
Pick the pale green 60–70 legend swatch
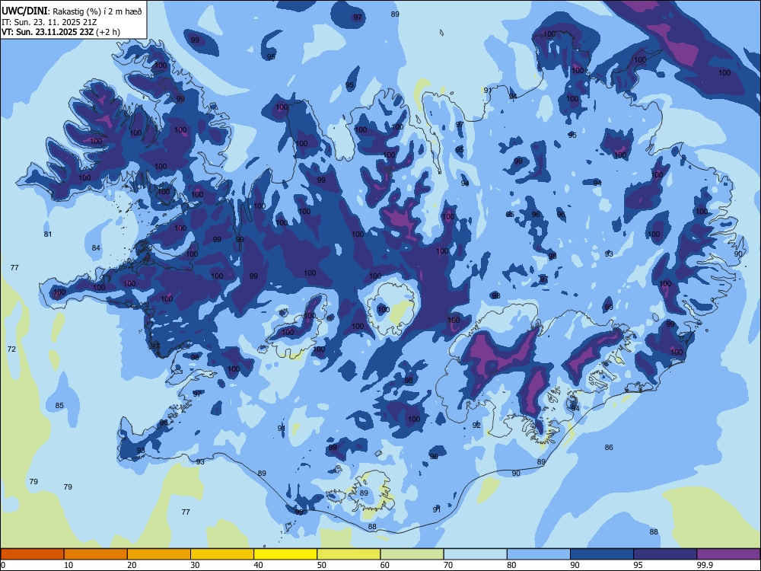click(412, 554)
